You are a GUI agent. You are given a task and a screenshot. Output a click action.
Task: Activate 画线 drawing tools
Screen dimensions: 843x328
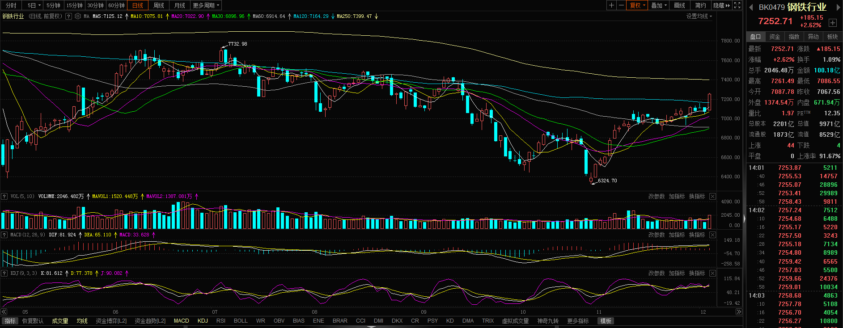(680, 5)
